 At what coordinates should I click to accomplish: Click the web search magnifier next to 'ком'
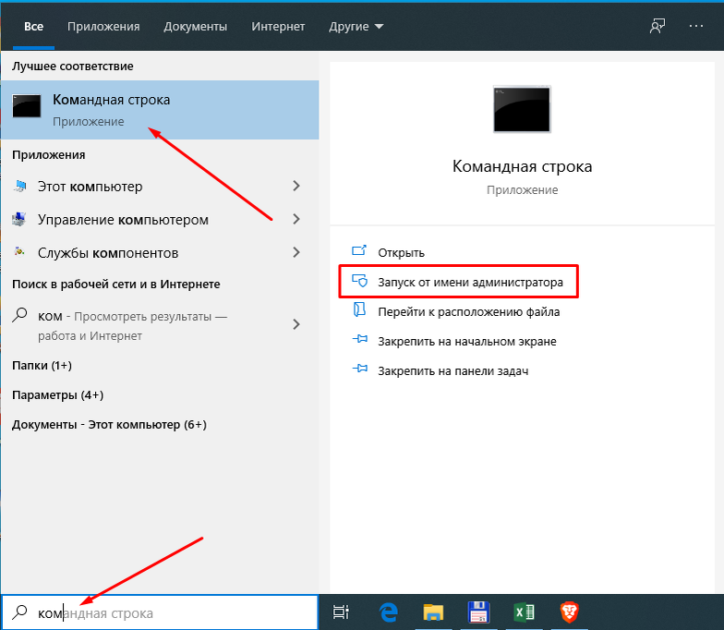pyautogui.click(x=19, y=316)
